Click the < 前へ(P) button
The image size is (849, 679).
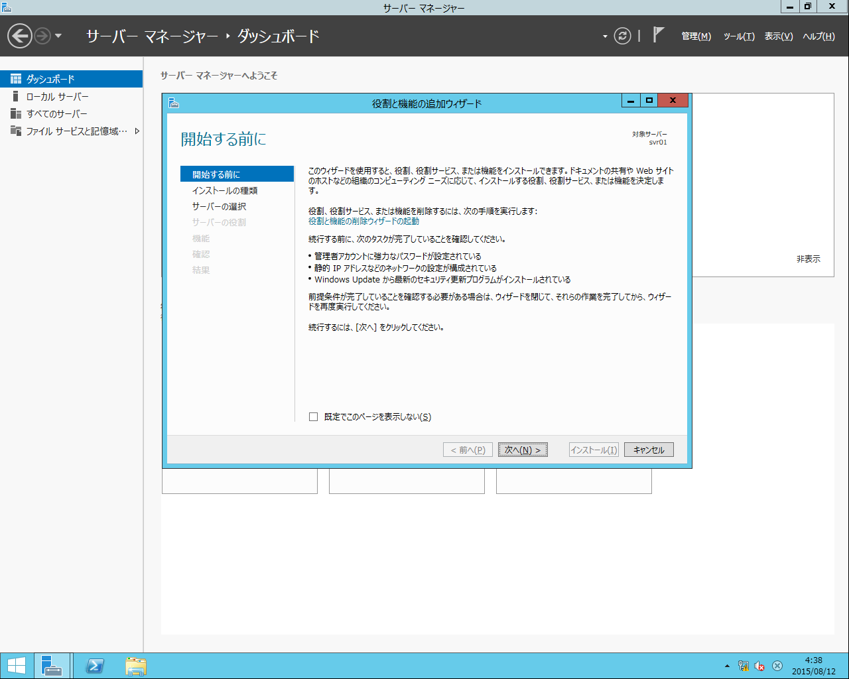[468, 450]
